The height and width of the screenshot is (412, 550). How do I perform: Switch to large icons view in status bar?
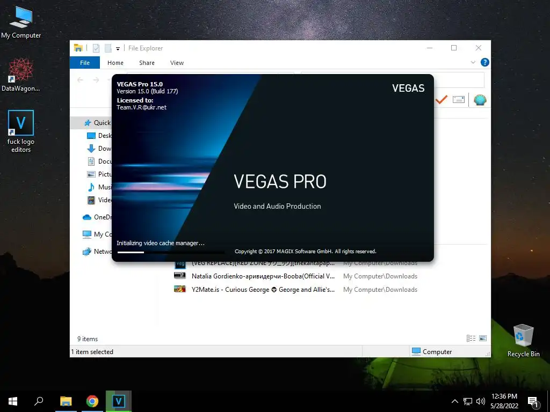click(483, 338)
